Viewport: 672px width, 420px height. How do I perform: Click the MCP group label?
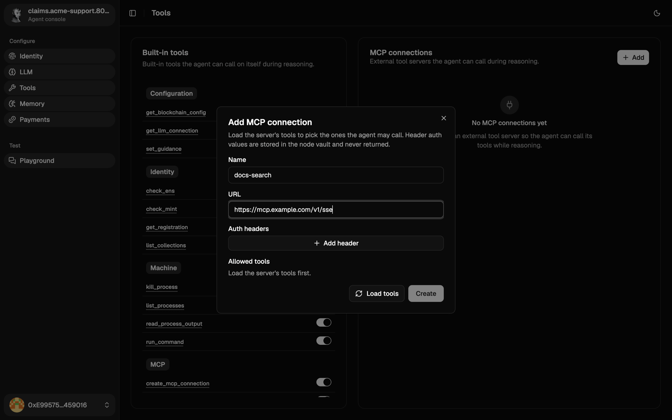click(x=157, y=365)
